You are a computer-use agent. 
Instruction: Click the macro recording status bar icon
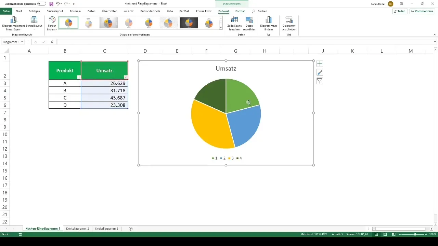(20, 234)
